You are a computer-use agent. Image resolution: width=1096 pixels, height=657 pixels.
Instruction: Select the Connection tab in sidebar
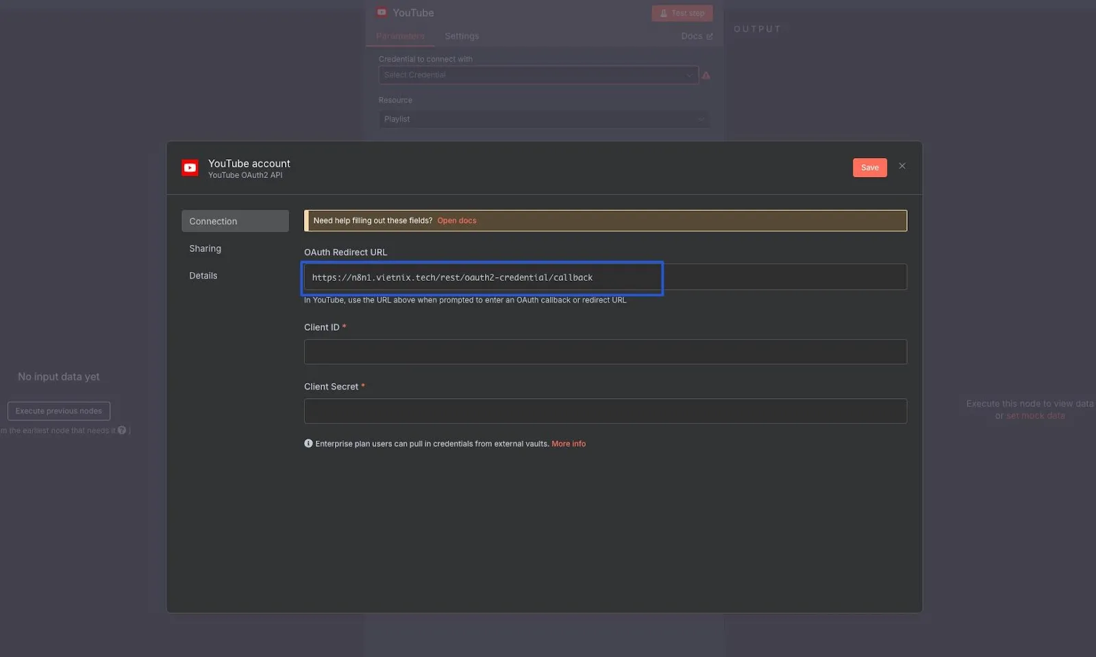pyautogui.click(x=235, y=221)
